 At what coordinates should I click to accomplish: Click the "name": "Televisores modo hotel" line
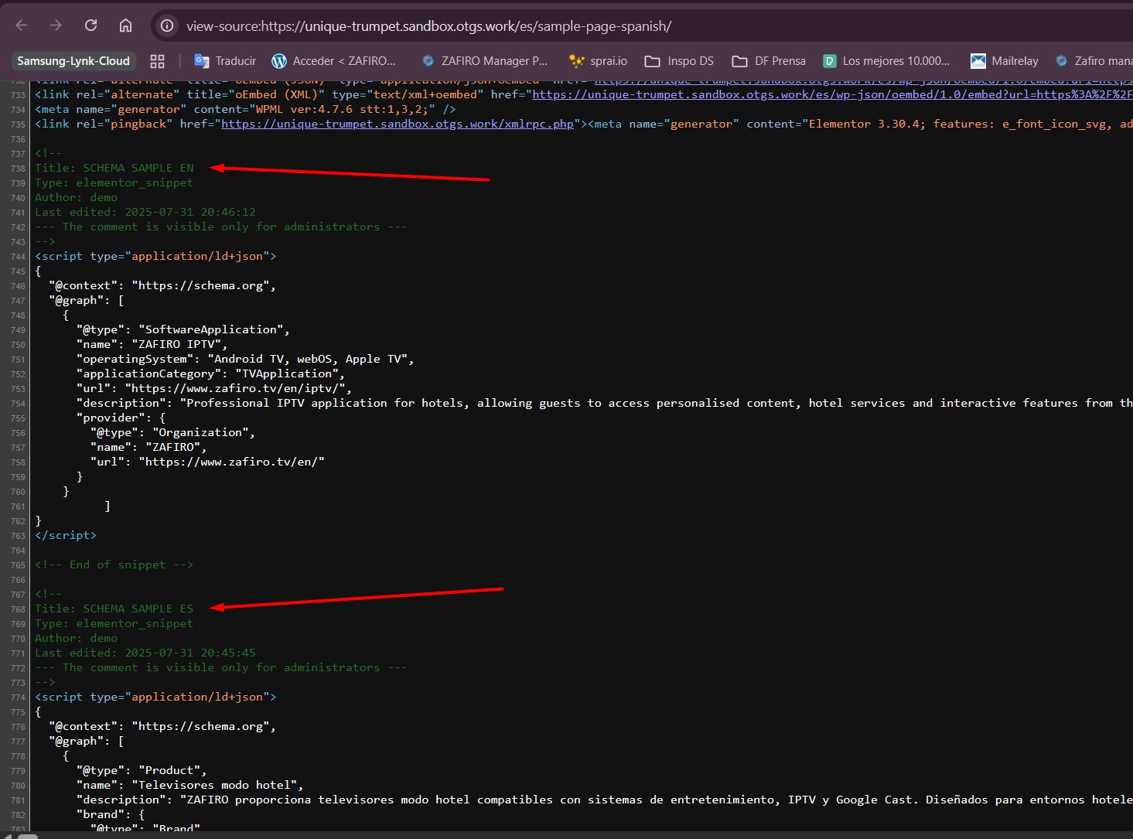click(190, 785)
